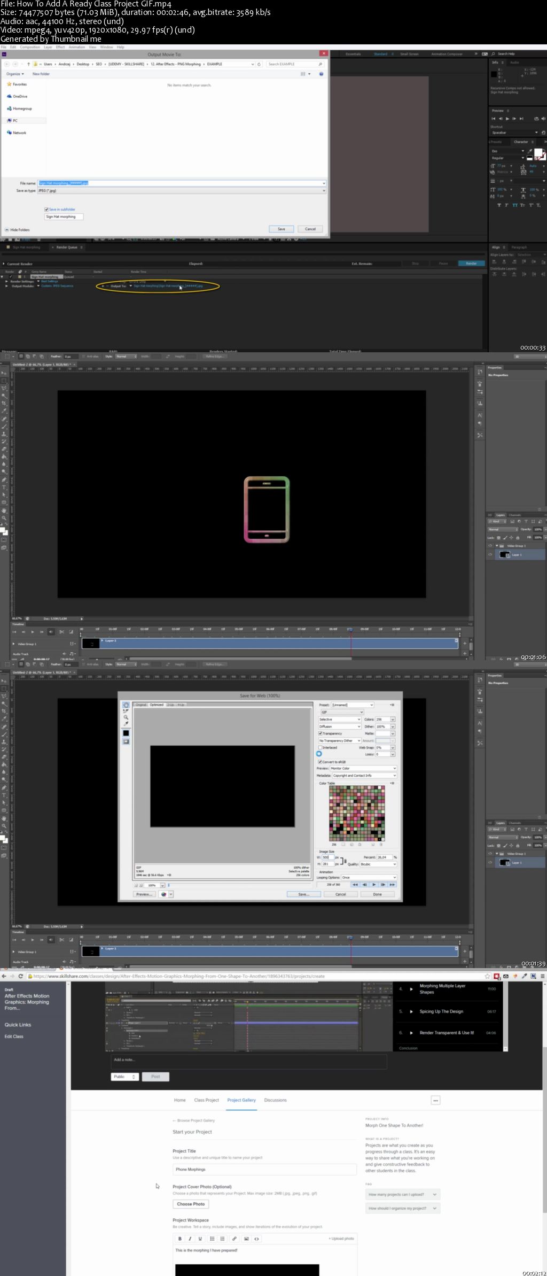
Task: Open GIF file format dropdown
Action: point(341,712)
